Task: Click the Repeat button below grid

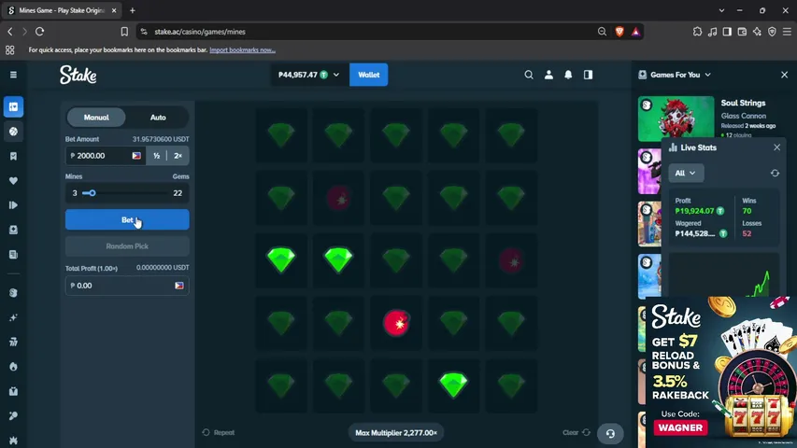Action: pos(219,433)
